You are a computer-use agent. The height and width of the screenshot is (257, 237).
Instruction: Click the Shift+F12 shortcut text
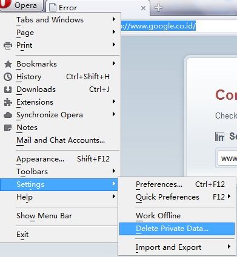coord(93,159)
